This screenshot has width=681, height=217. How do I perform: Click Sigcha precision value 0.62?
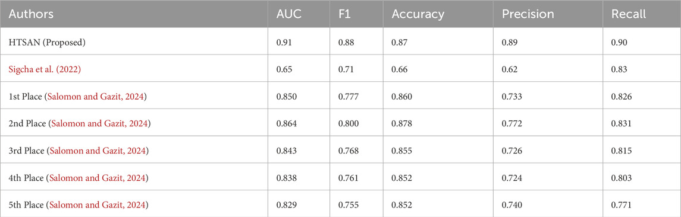pyautogui.click(x=508, y=69)
